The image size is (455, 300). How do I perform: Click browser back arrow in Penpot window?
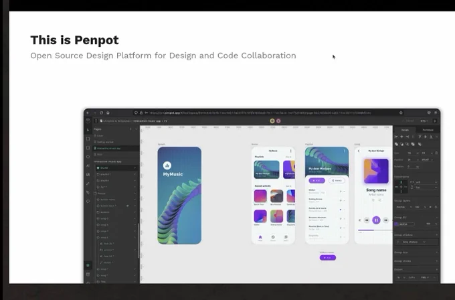(88, 112)
